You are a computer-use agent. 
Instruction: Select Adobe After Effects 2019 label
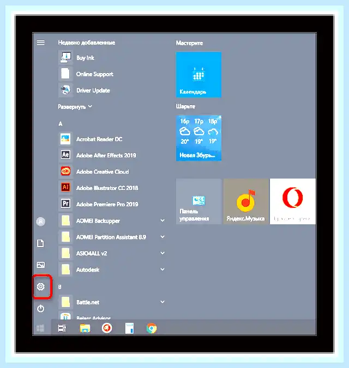coord(106,155)
